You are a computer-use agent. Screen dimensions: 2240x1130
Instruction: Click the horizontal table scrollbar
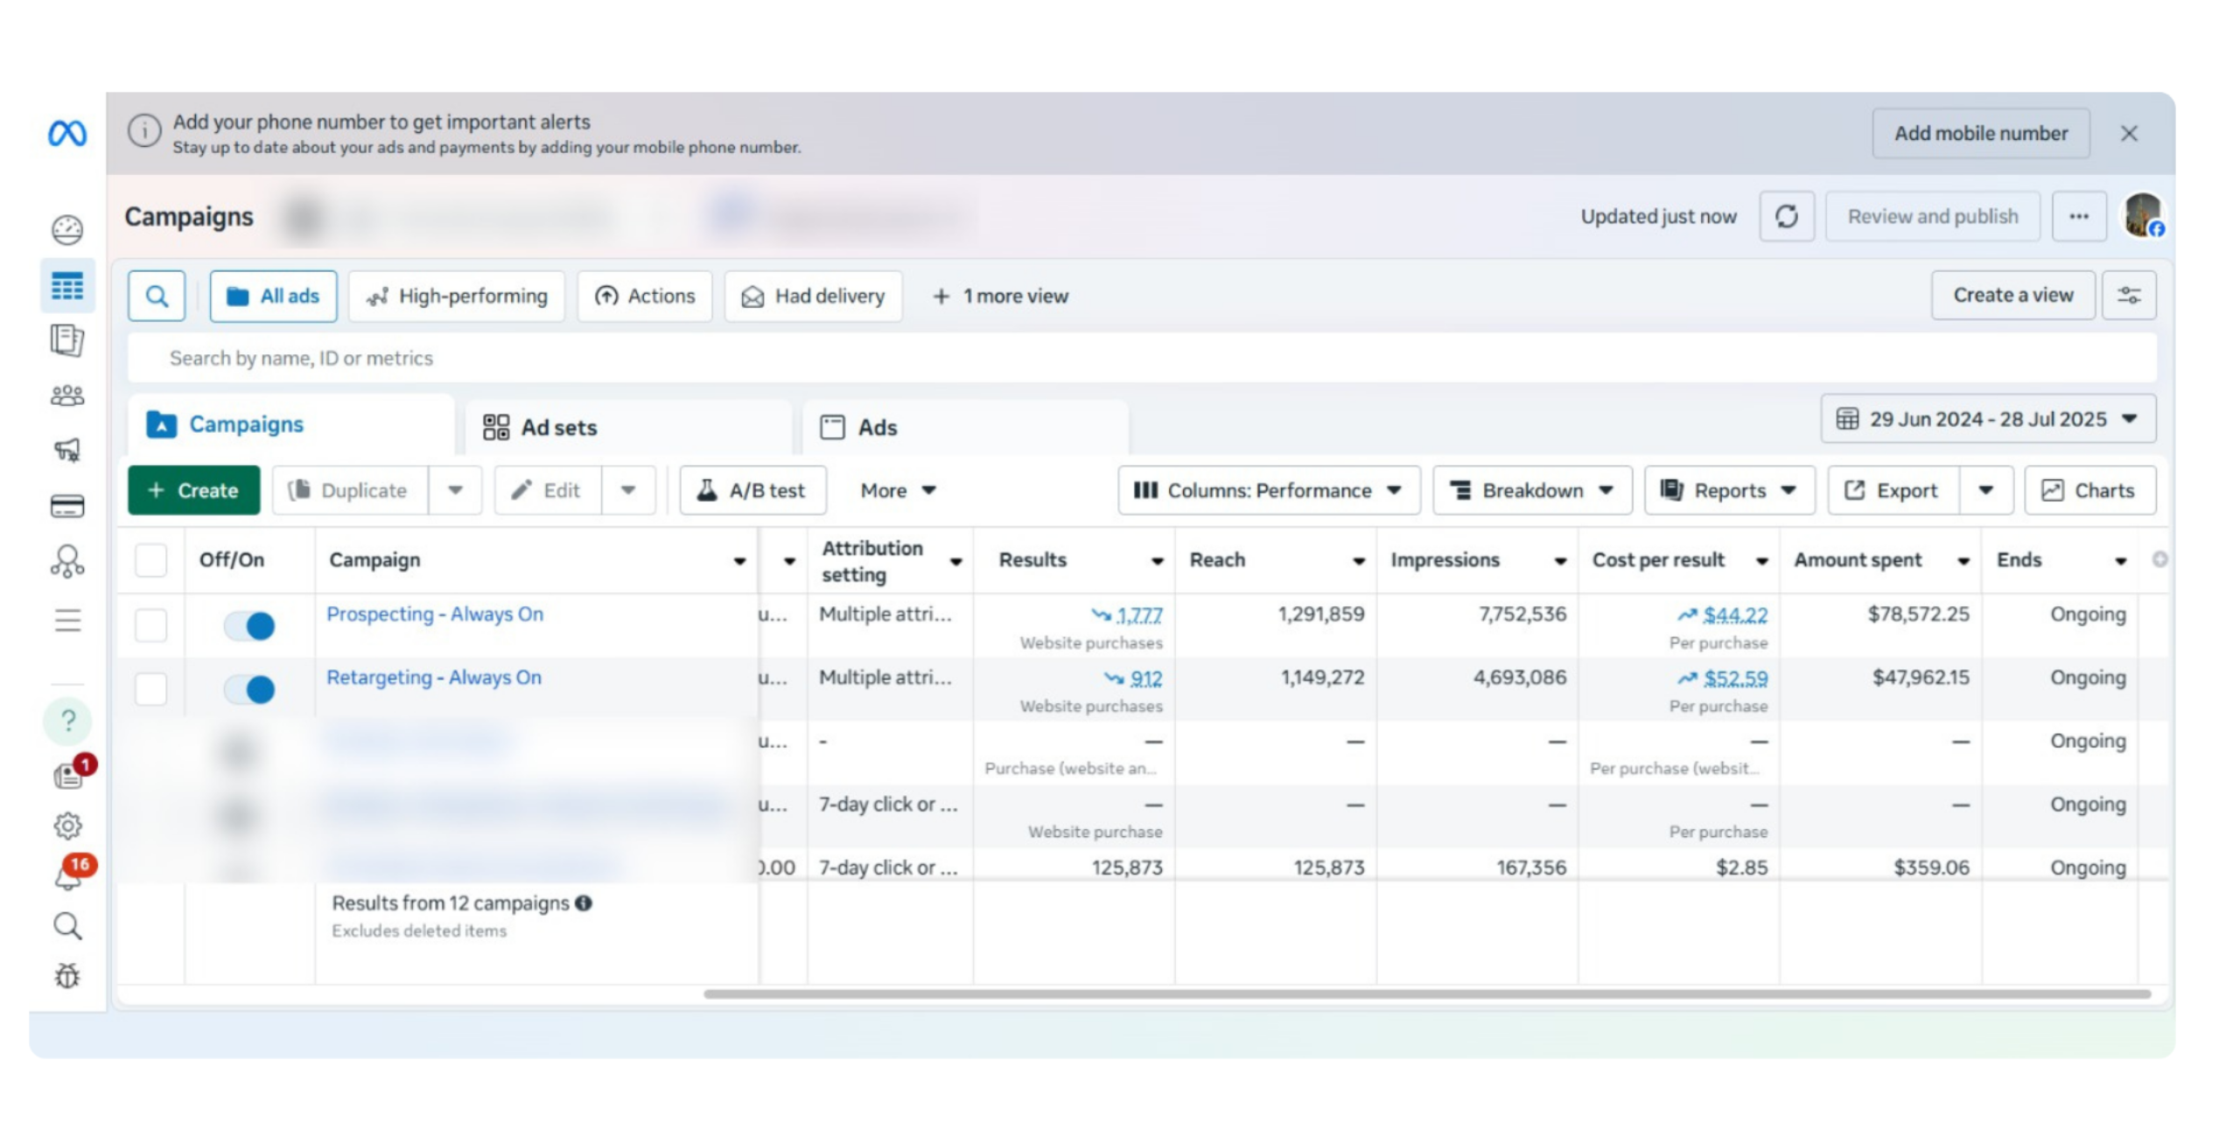pos(1426,994)
